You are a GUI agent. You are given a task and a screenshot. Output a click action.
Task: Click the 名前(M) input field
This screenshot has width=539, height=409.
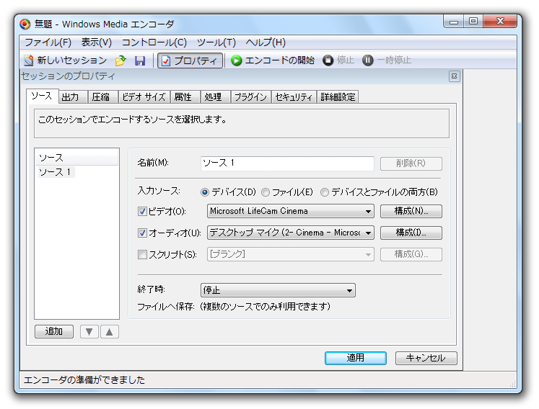(287, 163)
